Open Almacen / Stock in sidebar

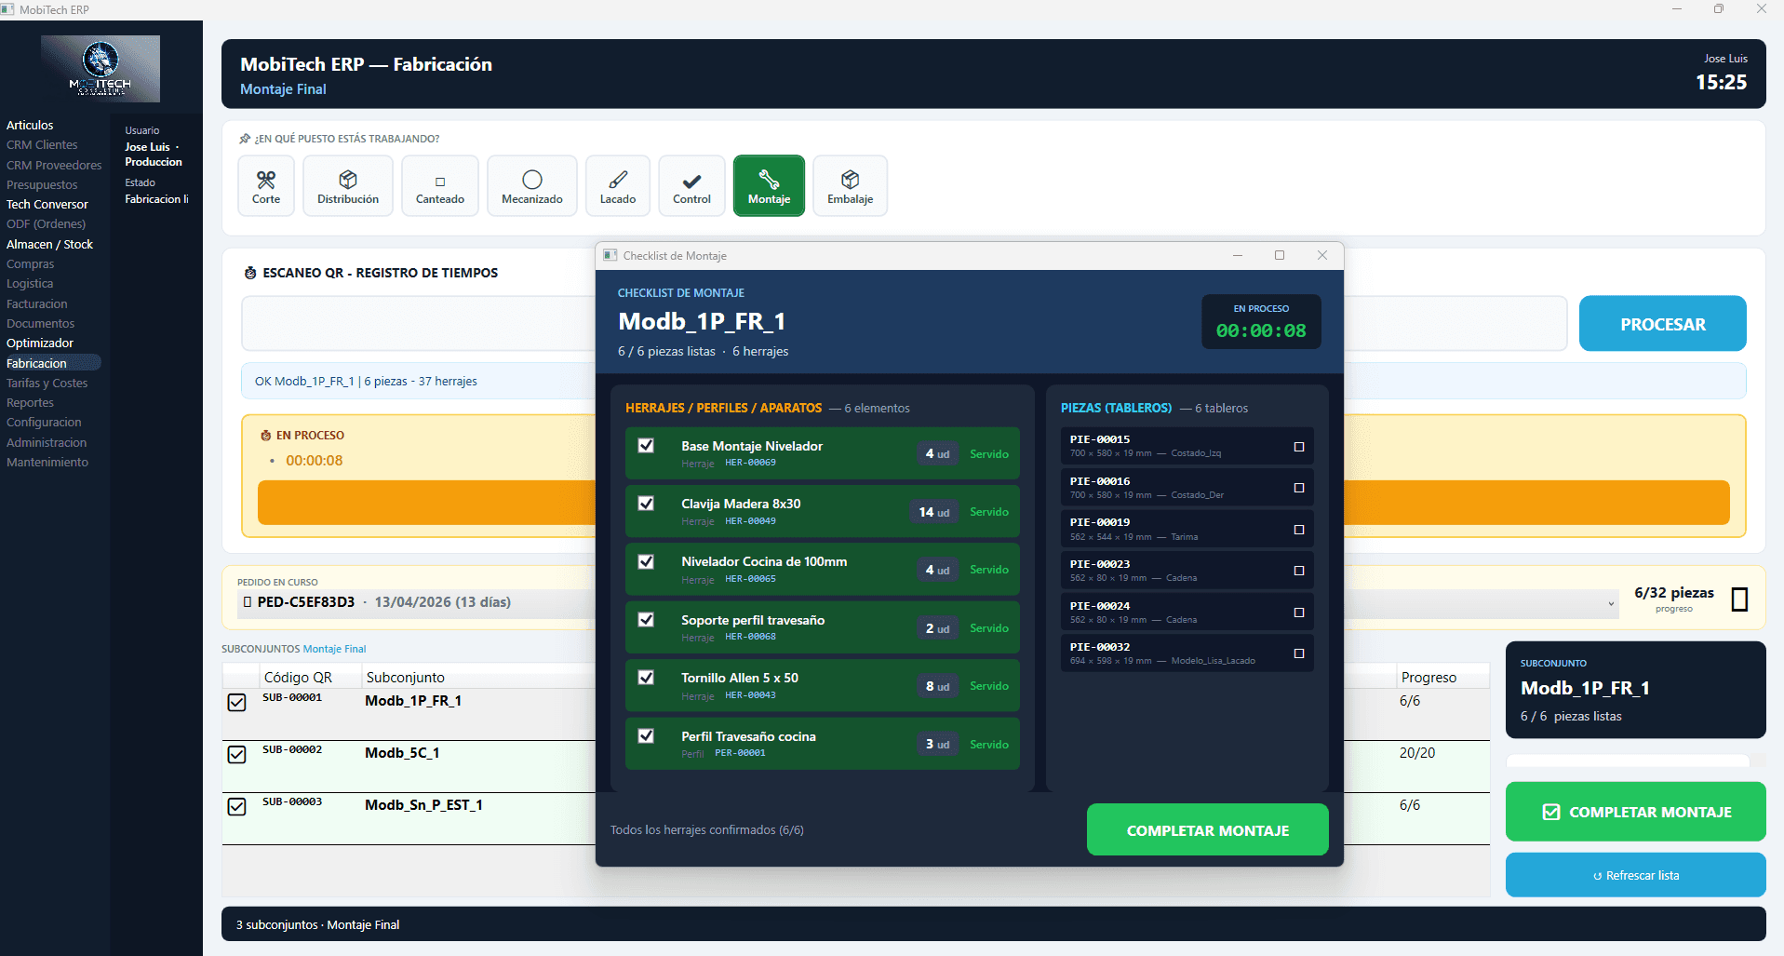(49, 244)
